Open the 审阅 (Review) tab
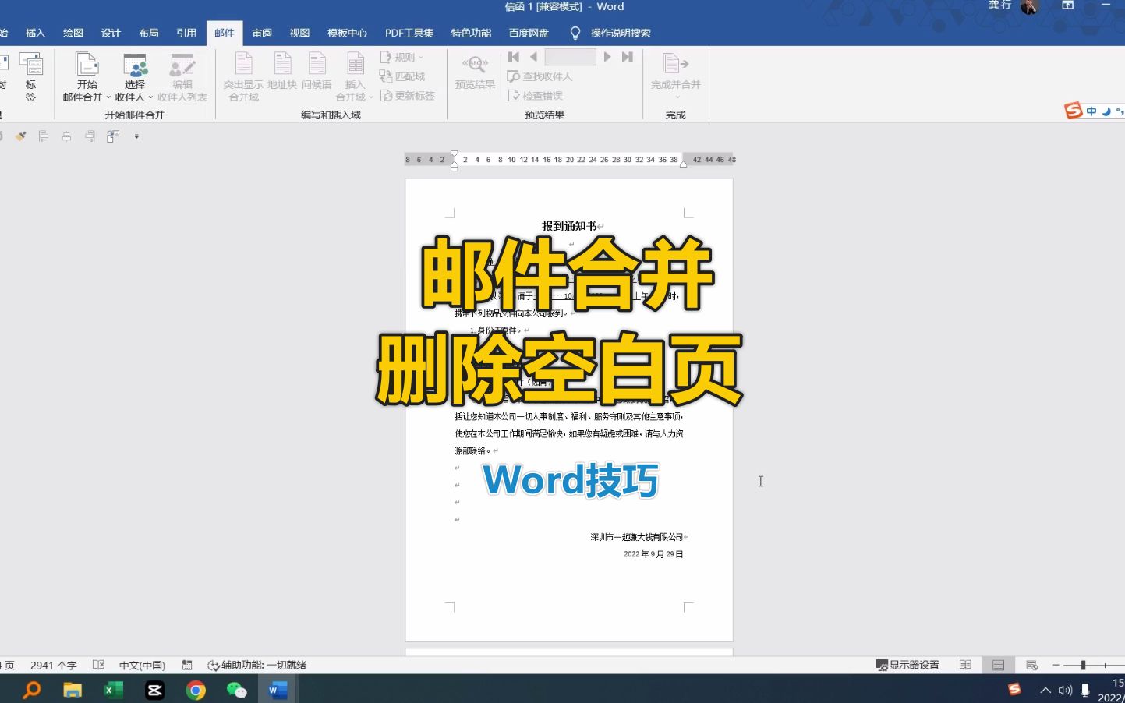Viewport: 1125px width, 703px height. 262,33
